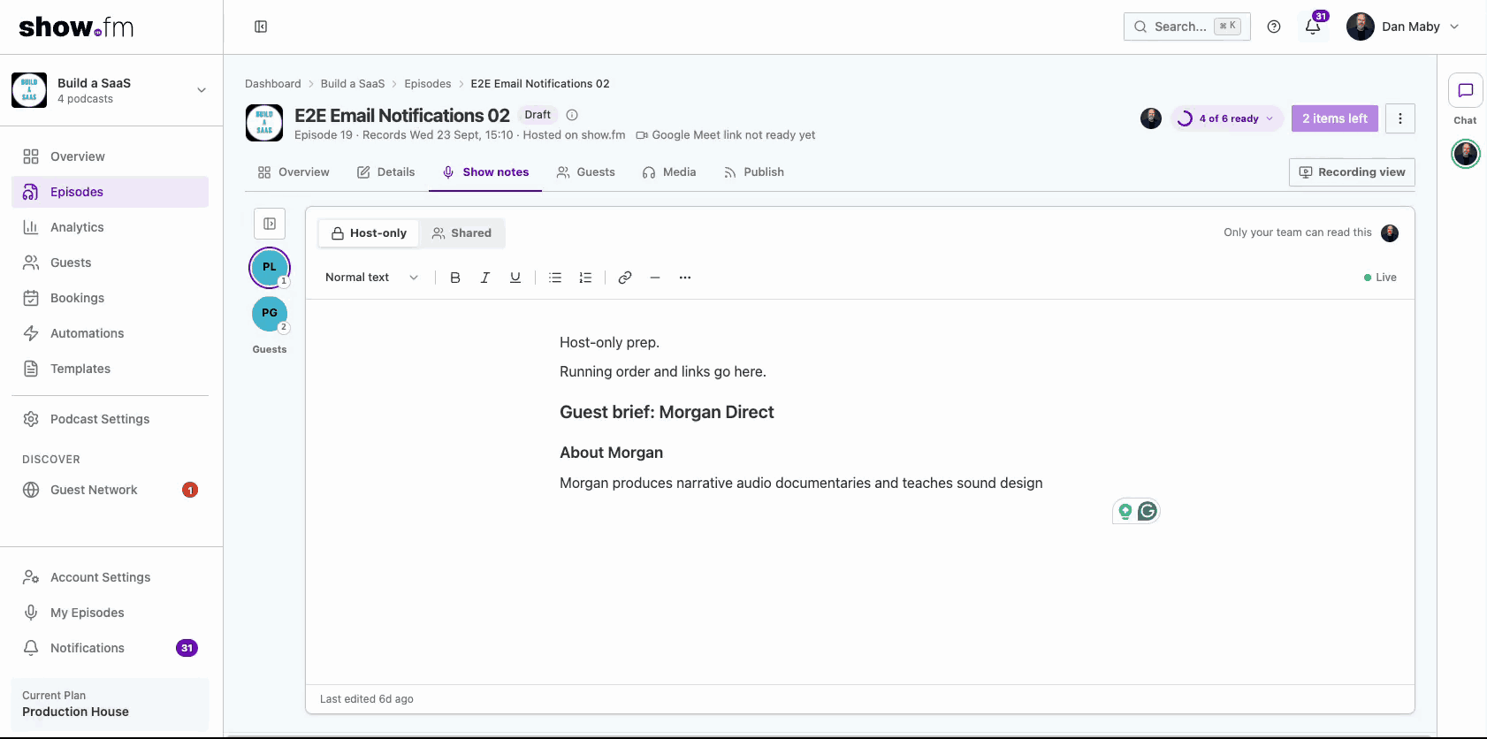This screenshot has width=1487, height=739.
Task: Collapse the main sidebar panel icon
Action: (x=261, y=27)
